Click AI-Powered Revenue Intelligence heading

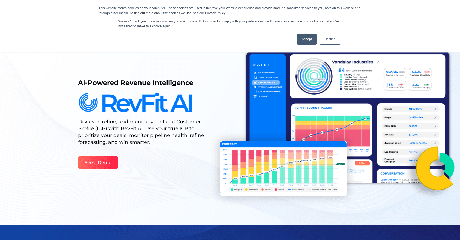(x=136, y=83)
